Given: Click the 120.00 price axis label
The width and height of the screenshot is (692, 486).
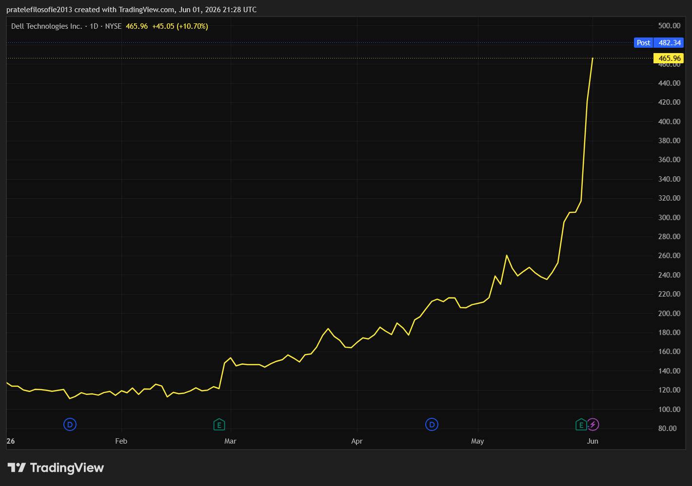Looking at the screenshot, I should (x=669, y=390).
